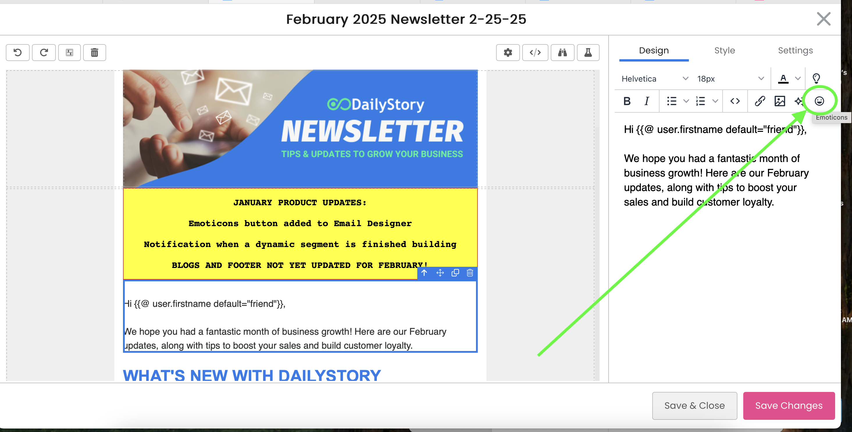This screenshot has height=432, width=852.
Task: Select the DailyStory Newsletter header image
Action: point(300,129)
